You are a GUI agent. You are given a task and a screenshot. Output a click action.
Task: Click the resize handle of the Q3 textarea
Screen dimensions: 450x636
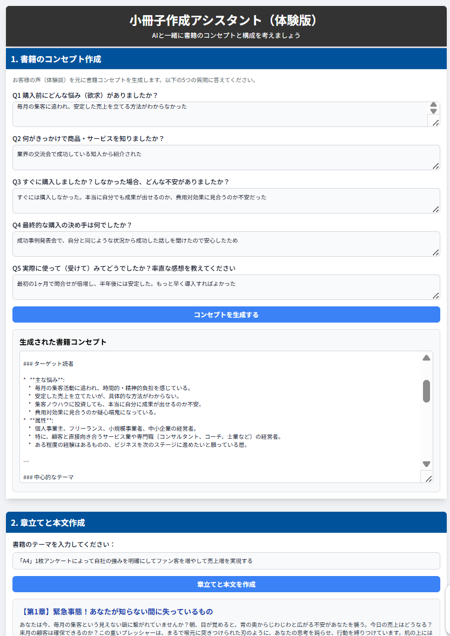[436, 210]
